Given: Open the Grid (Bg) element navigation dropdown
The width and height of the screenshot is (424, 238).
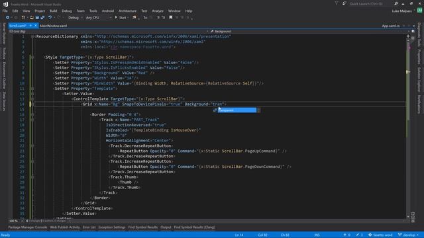Looking at the screenshot, I should [108, 31].
